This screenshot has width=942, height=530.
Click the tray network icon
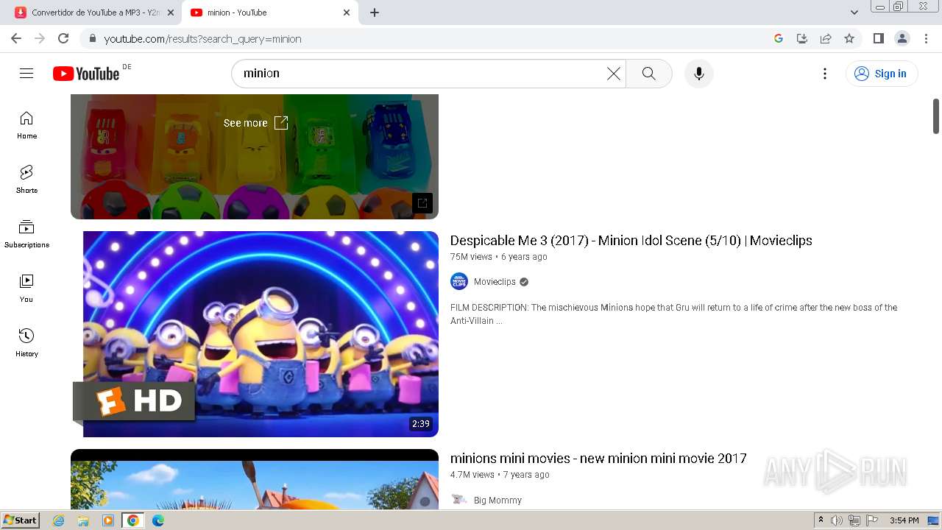(x=854, y=520)
